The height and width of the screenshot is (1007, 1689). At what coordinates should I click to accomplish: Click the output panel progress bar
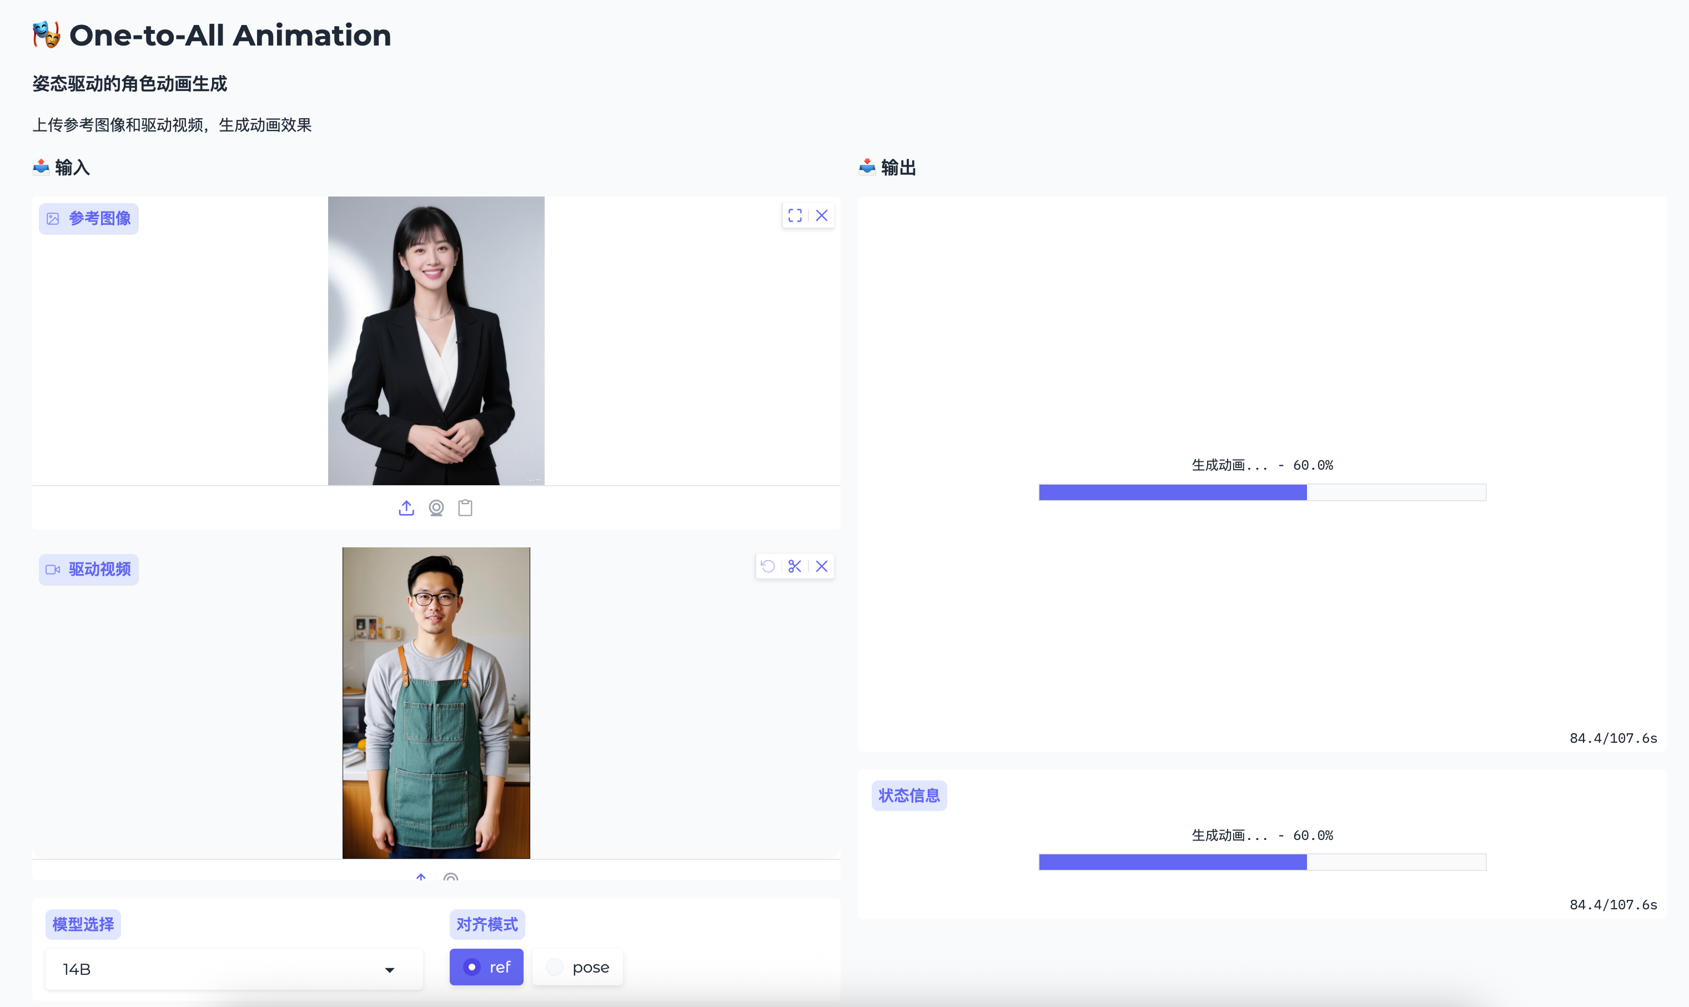click(x=1262, y=492)
